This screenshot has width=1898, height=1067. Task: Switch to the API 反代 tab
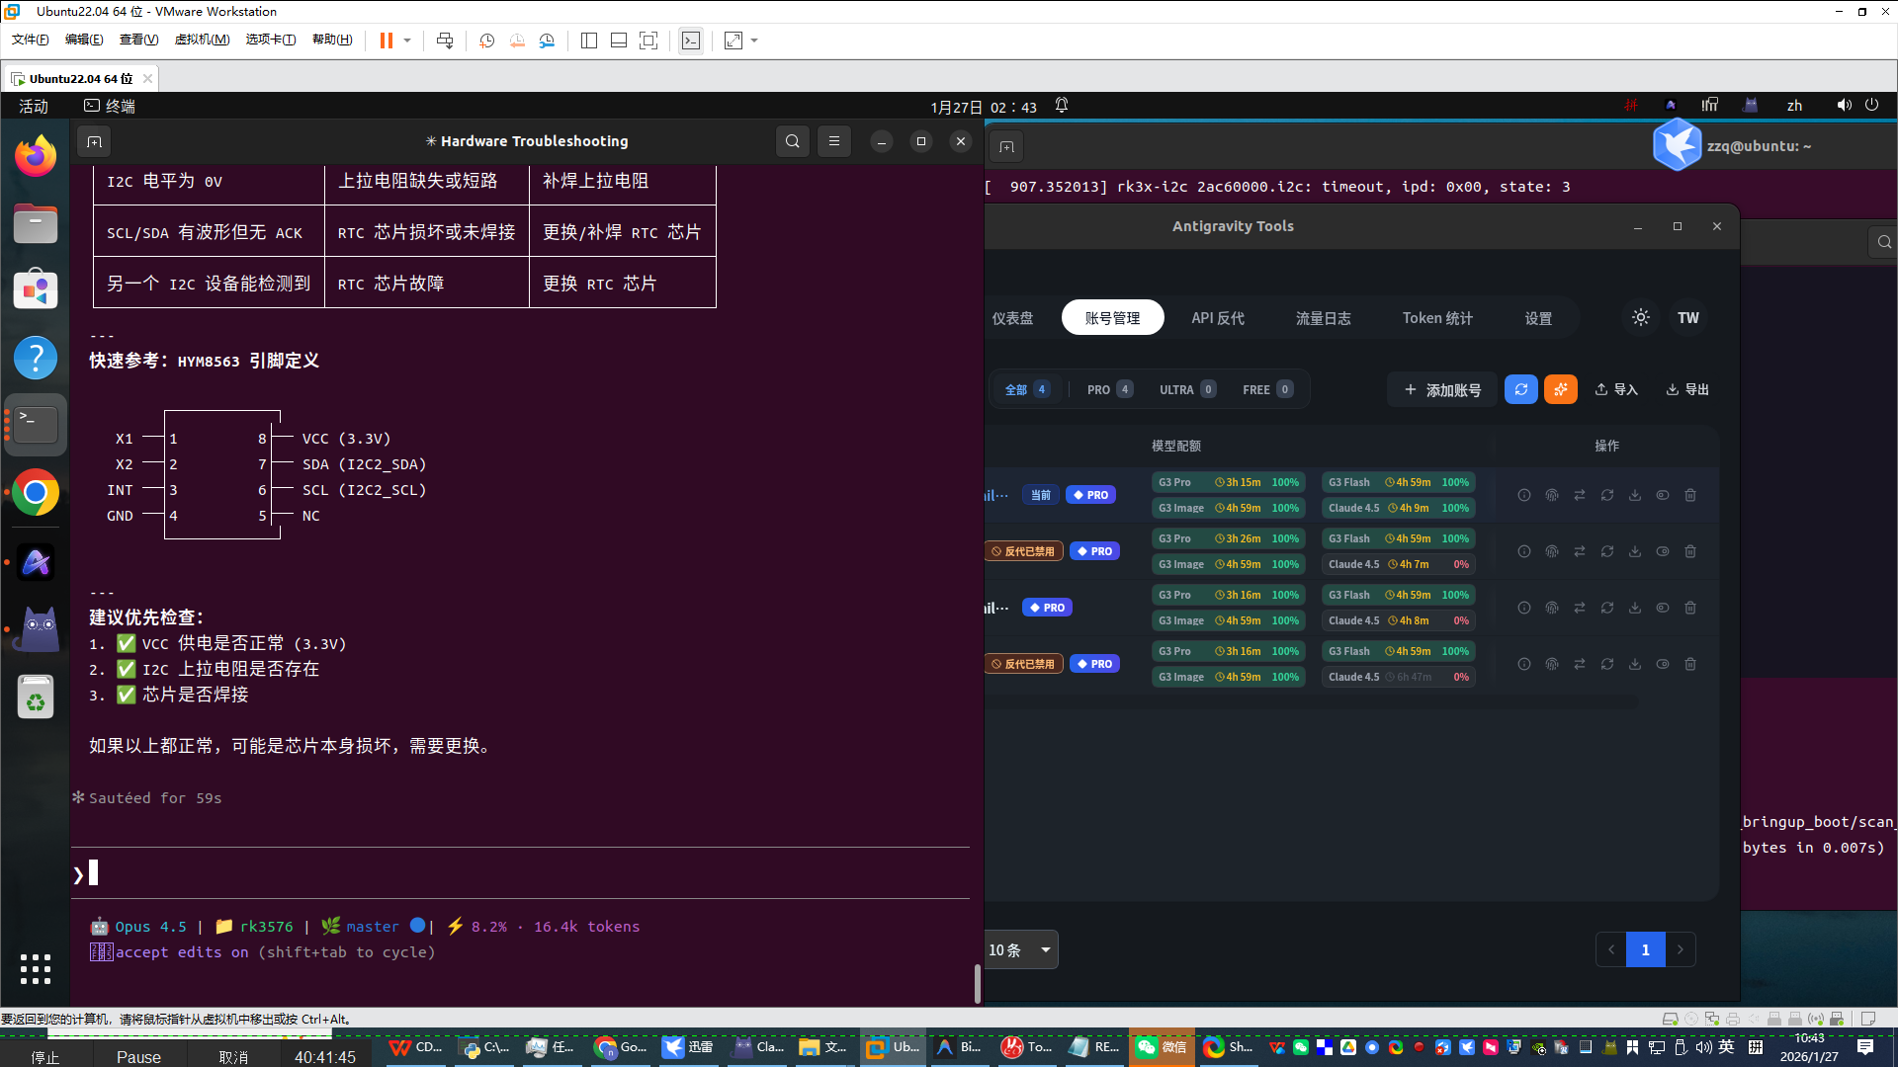click(x=1217, y=318)
